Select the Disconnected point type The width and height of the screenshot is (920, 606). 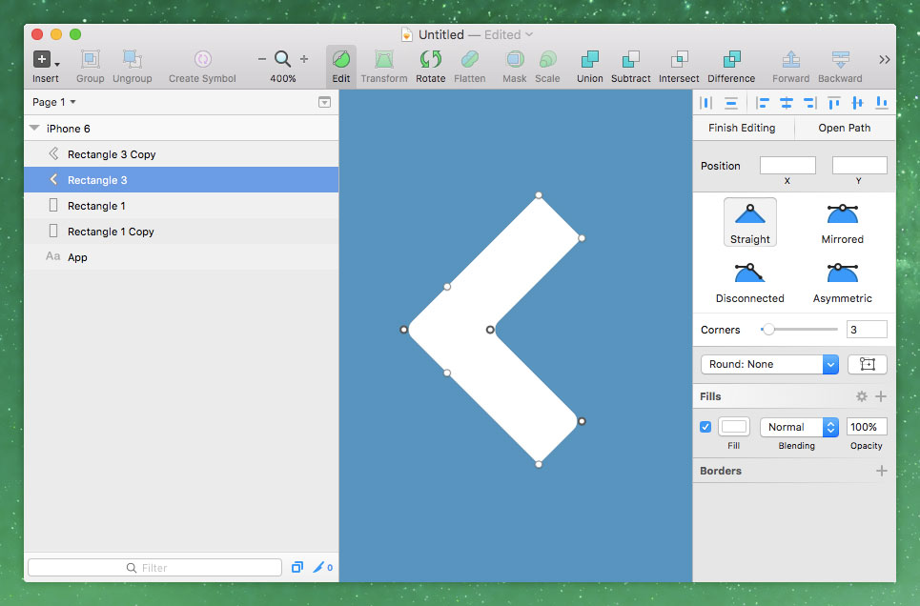tap(749, 280)
